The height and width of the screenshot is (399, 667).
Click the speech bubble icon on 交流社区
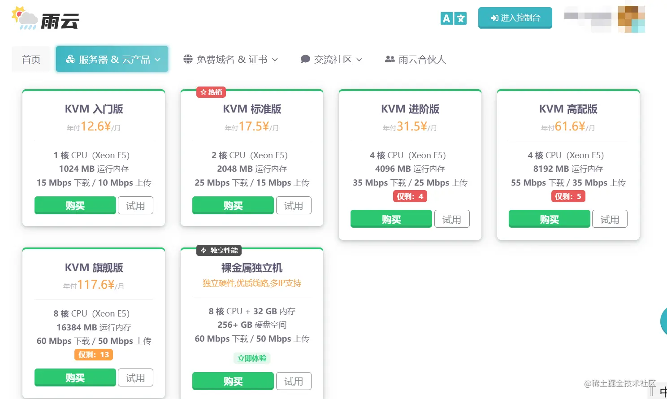click(x=305, y=58)
